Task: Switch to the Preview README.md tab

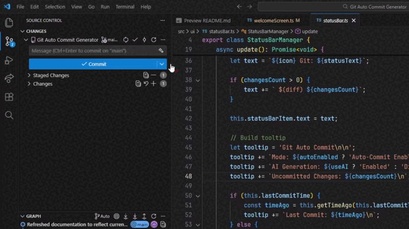Action: coord(204,20)
